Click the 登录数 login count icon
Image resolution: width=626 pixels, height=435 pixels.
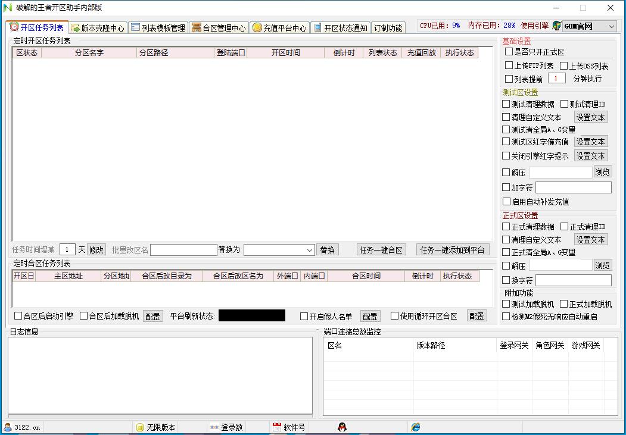pyautogui.click(x=213, y=427)
